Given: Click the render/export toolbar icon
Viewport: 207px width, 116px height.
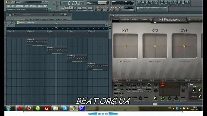Looking at the screenshot, I should point(170,3).
